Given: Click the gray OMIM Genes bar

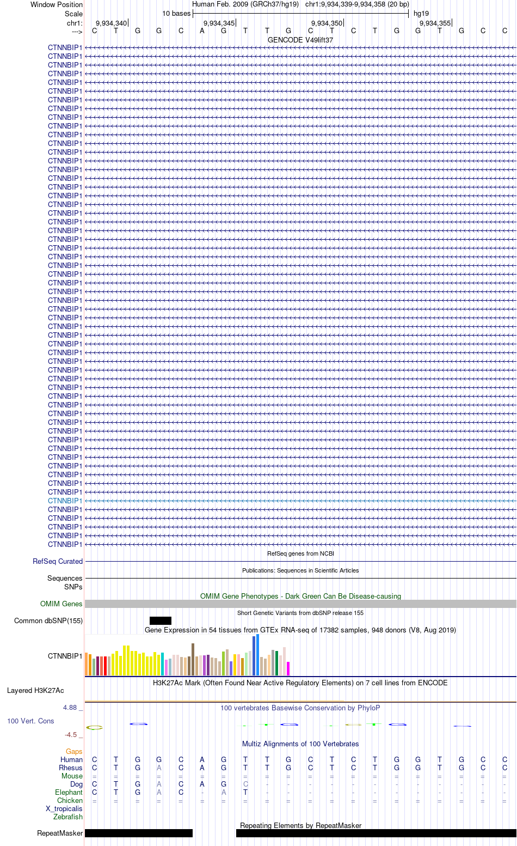Looking at the screenshot, I should 300,604.
